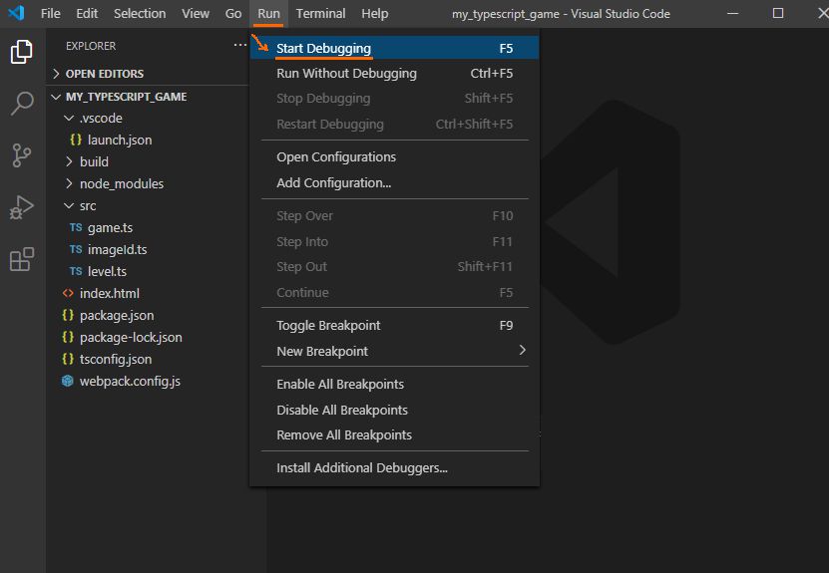
Task: Select Add Configuration... option
Action: [333, 182]
